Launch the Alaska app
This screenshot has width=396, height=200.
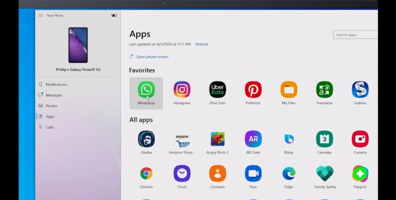146,139
